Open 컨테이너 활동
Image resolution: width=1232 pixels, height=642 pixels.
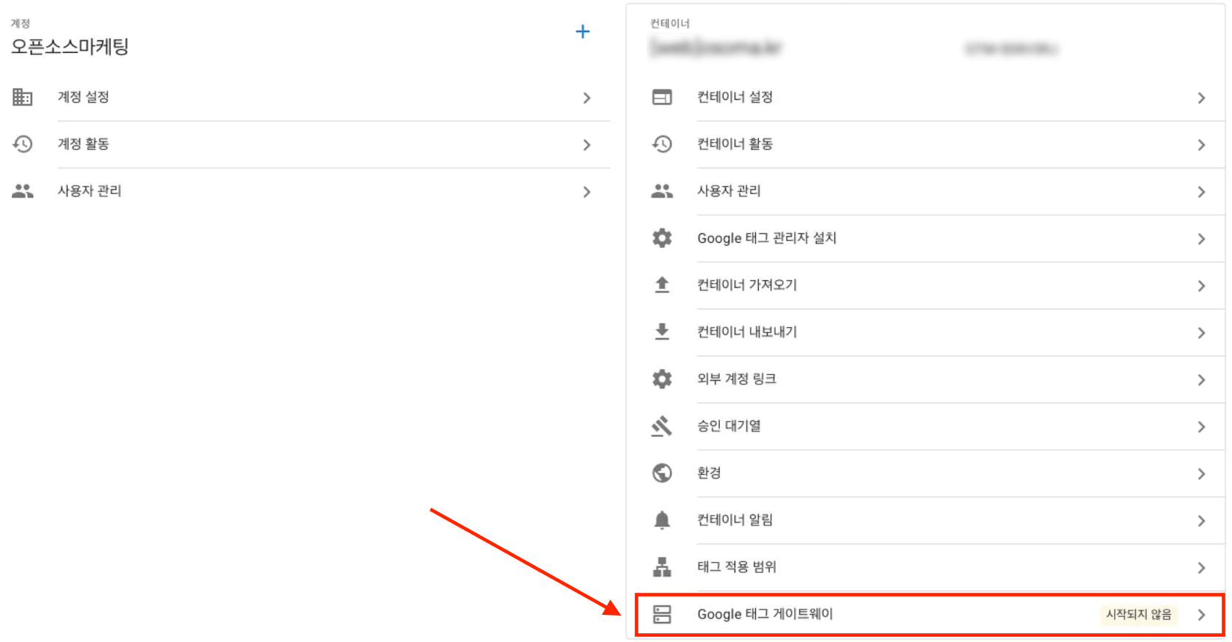tap(735, 144)
